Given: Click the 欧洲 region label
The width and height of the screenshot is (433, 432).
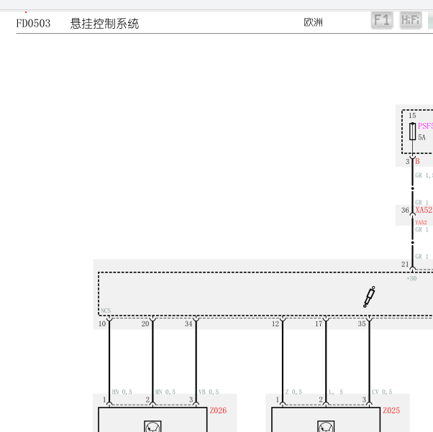Looking at the screenshot, I should tap(313, 22).
